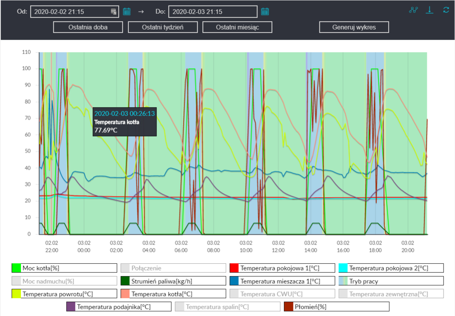The width and height of the screenshot is (455, 316).
Task: Toggle the Moc kotła[%] series in legend
Action: (x=64, y=268)
